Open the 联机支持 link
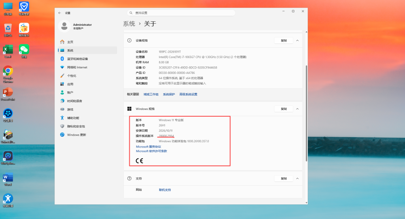The height and width of the screenshot is (219, 405). (165, 190)
